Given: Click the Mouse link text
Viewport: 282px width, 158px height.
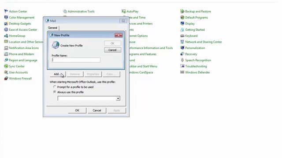Looking at the screenshot, I should (x=132, y=42).
